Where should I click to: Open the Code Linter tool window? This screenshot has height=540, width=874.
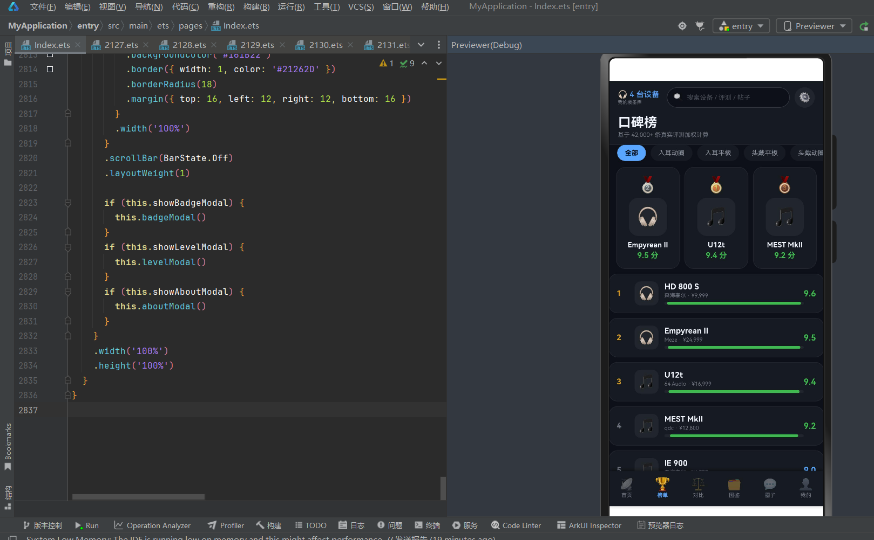click(516, 525)
